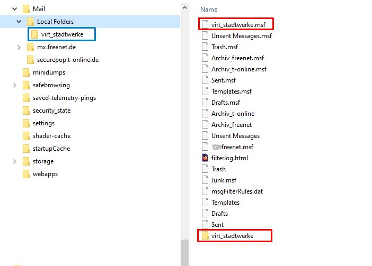Collapse the Local Folders tree node
The image size is (372, 266).
pos(19,22)
